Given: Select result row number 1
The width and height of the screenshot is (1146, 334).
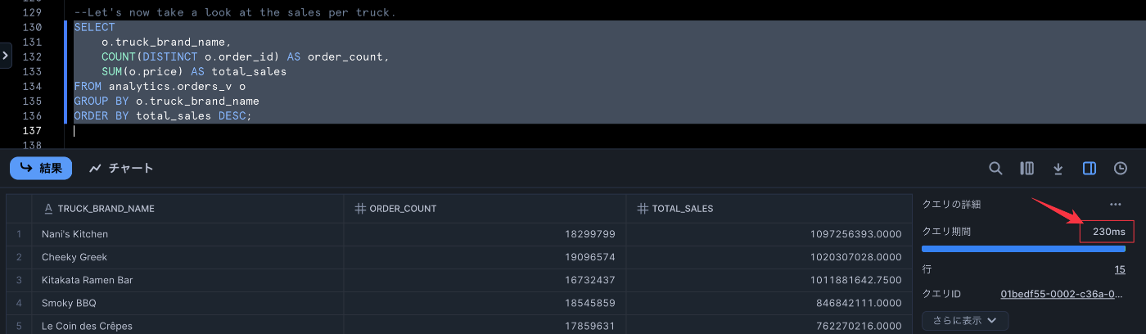Looking at the screenshot, I should click(18, 234).
